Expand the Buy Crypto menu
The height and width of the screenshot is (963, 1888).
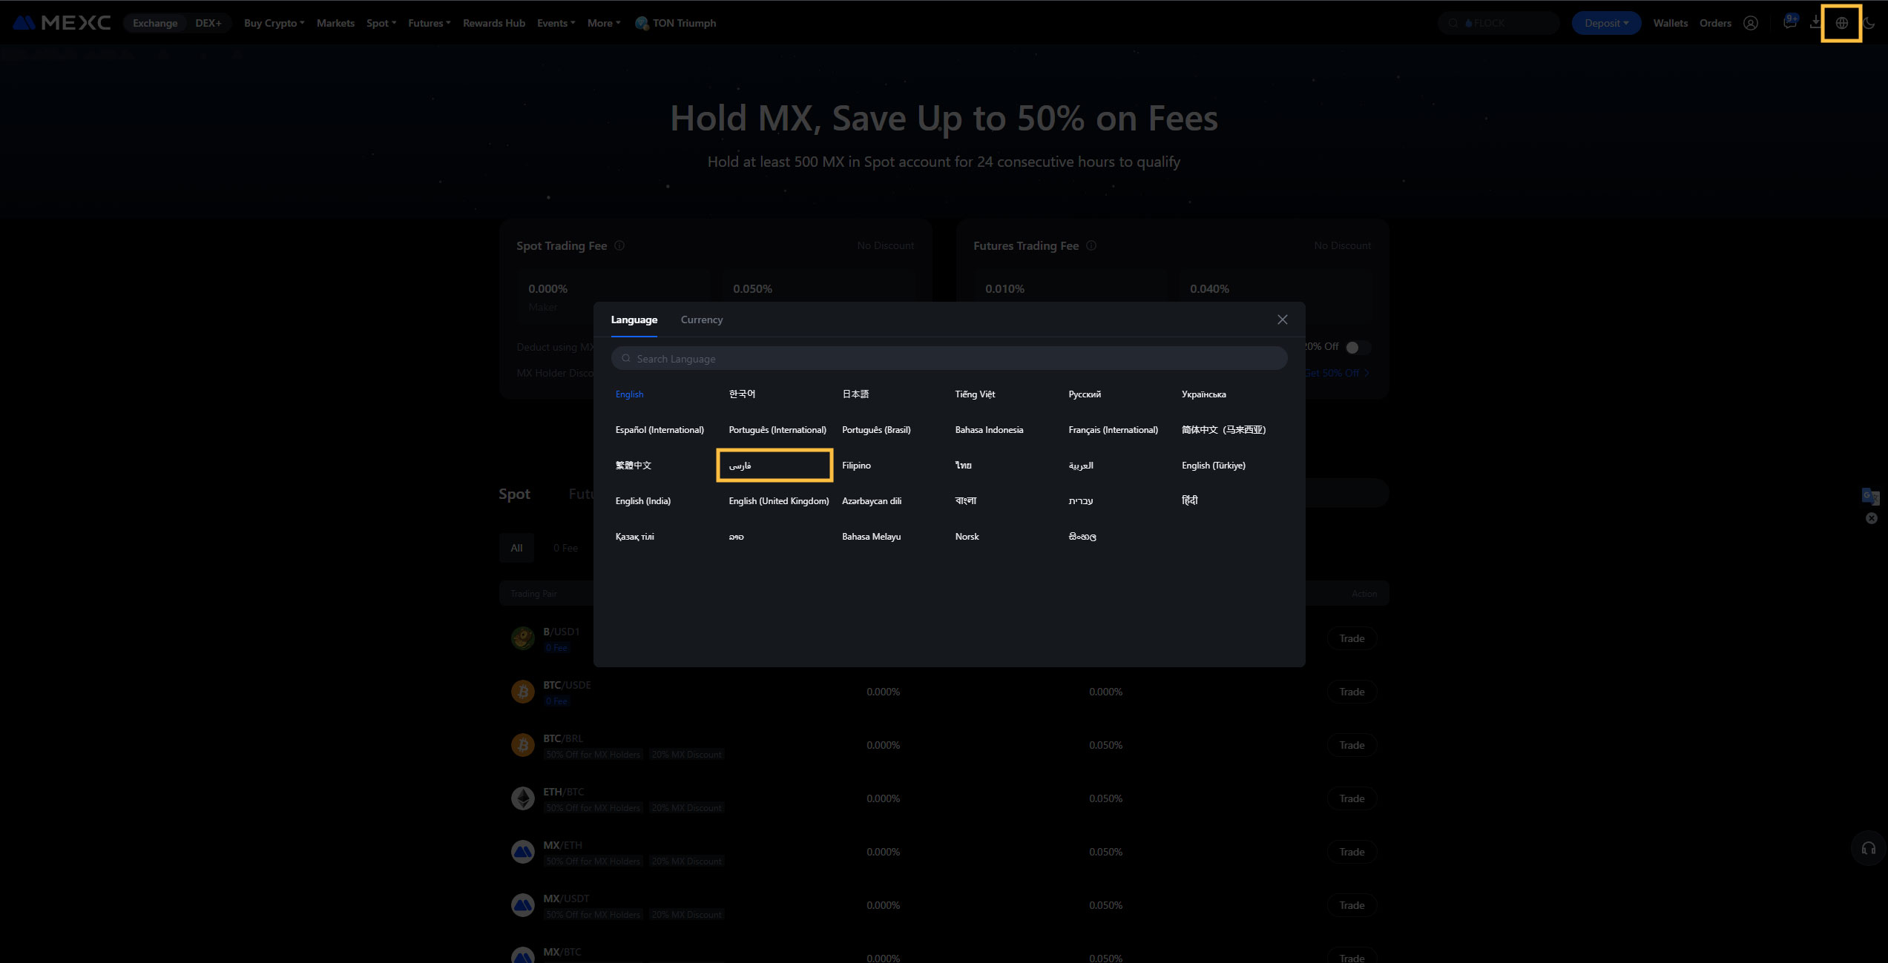click(274, 23)
